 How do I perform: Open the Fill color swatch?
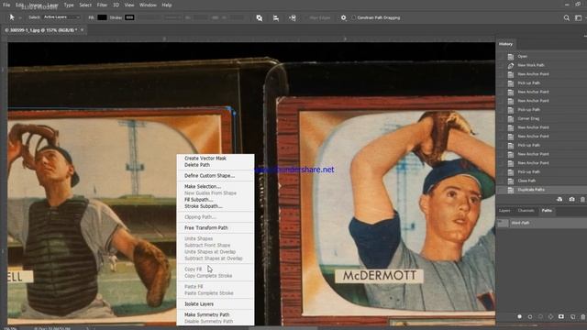click(102, 17)
